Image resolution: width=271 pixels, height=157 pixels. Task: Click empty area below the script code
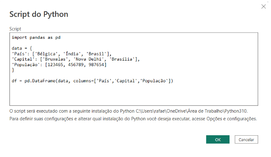pos(134,95)
